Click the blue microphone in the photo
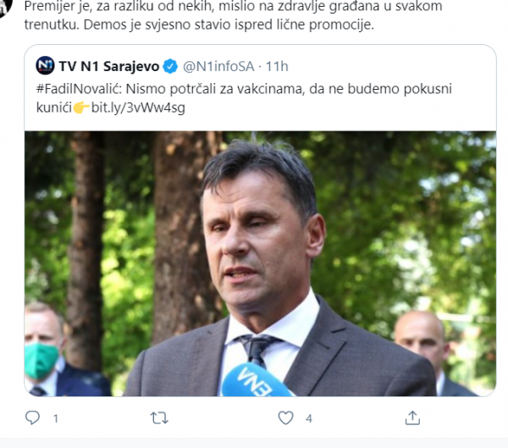508x448 pixels. coord(256,380)
